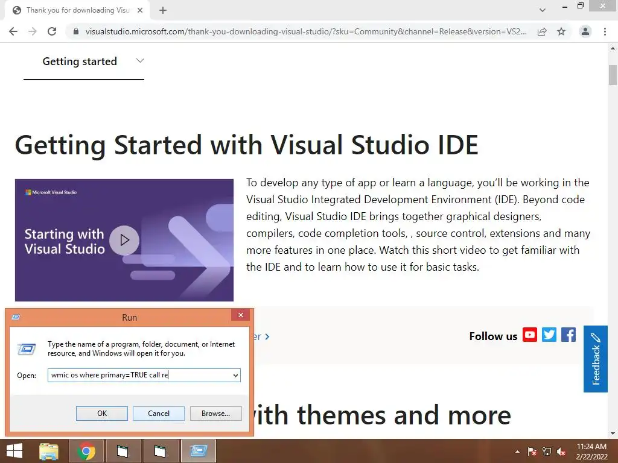View site lock information
Viewport: 618px width, 463px height.
coord(76,31)
